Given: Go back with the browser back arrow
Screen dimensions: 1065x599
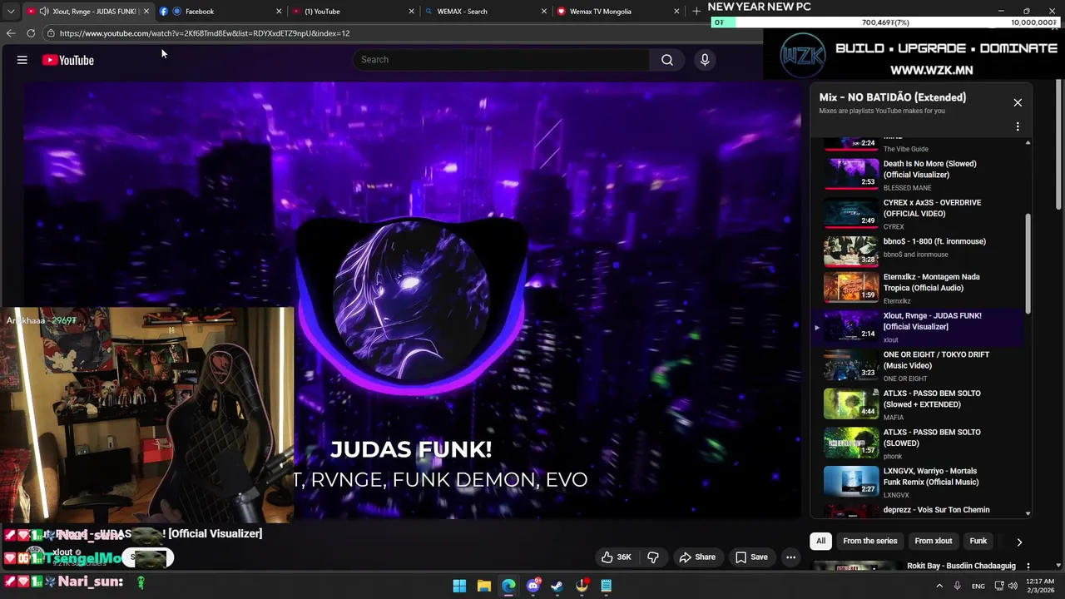Looking at the screenshot, I should (x=11, y=33).
